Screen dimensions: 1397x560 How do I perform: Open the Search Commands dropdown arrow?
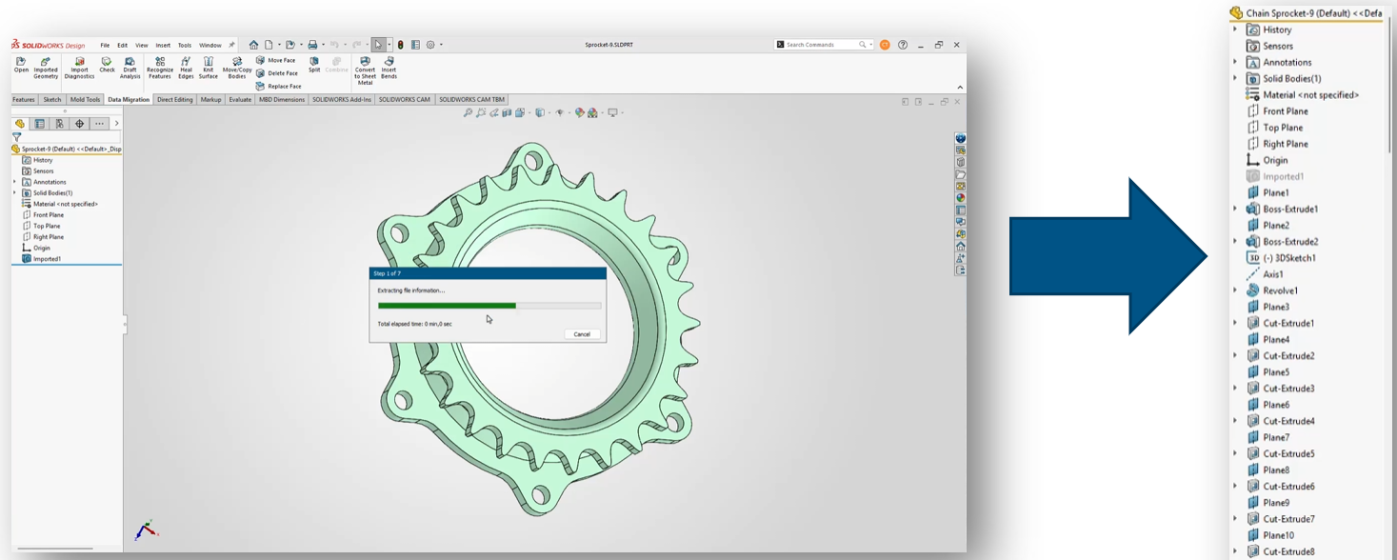[870, 45]
